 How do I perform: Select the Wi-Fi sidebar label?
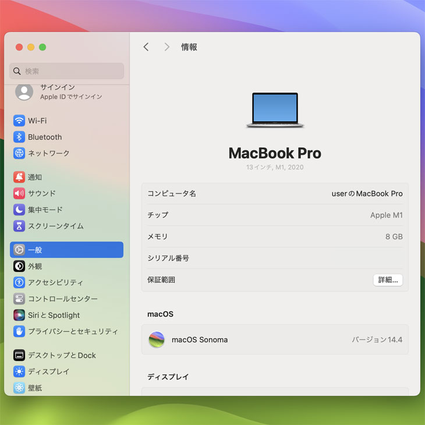click(37, 121)
